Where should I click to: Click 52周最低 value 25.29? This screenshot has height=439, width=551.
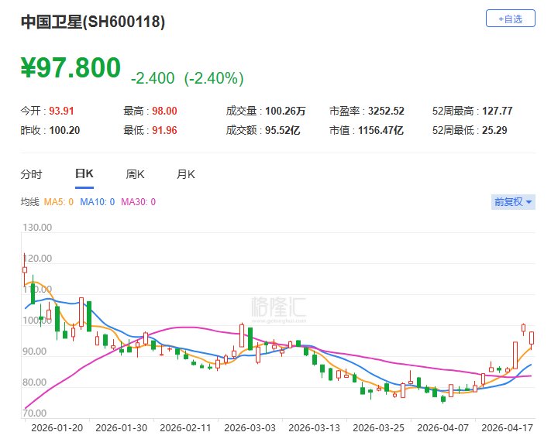click(x=494, y=131)
